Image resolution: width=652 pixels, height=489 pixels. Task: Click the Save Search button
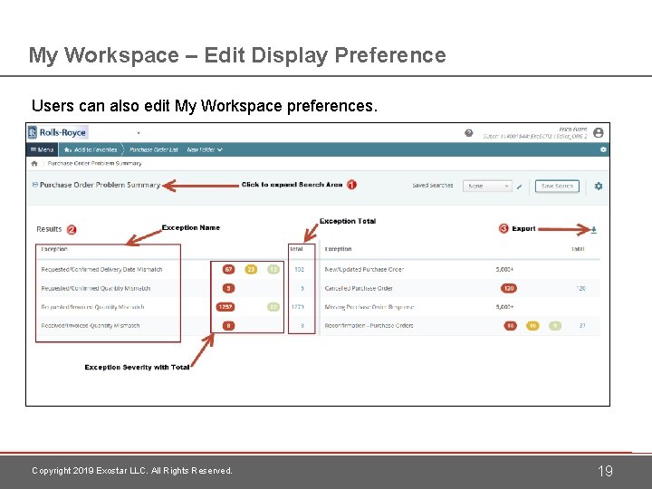(x=557, y=186)
